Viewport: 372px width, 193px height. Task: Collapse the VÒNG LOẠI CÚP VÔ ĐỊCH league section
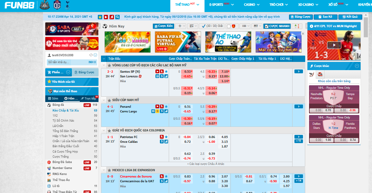(x=104, y=65)
